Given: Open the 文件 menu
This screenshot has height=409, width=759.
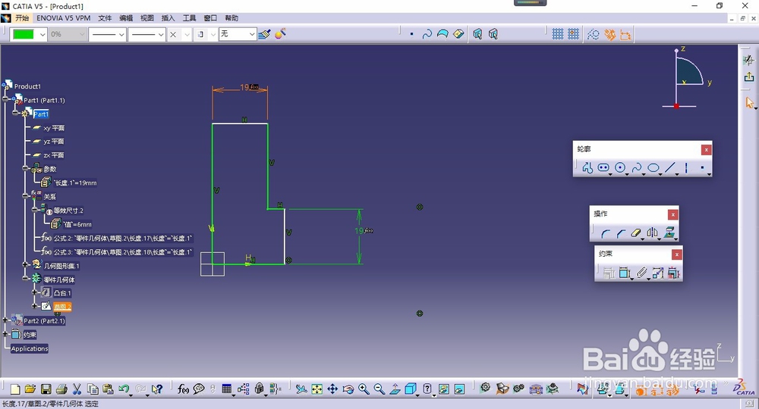Looking at the screenshot, I should (x=105, y=18).
